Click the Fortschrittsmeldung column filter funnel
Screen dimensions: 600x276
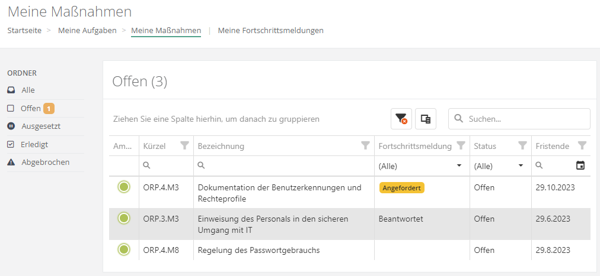pyautogui.click(x=461, y=145)
